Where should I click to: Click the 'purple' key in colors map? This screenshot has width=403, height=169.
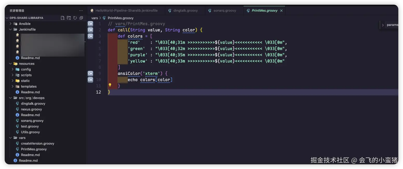click(138, 55)
